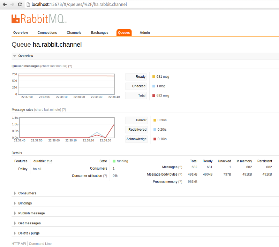Click the RabbitMQ logo
The width and height of the screenshot is (279, 247).
[39, 19]
